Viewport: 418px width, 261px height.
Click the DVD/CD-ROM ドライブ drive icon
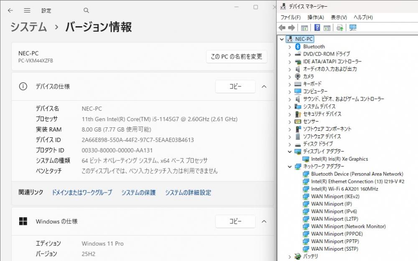[x=298, y=54]
